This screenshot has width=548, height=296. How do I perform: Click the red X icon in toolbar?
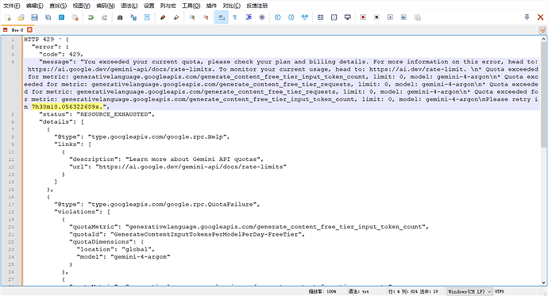540,17
